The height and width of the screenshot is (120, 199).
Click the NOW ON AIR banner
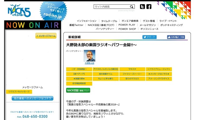[x=32, y=25]
